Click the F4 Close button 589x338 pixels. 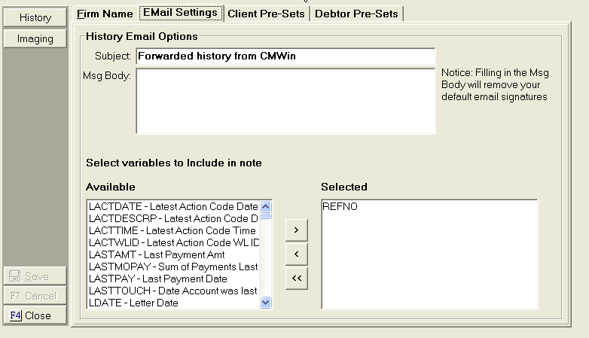35,315
